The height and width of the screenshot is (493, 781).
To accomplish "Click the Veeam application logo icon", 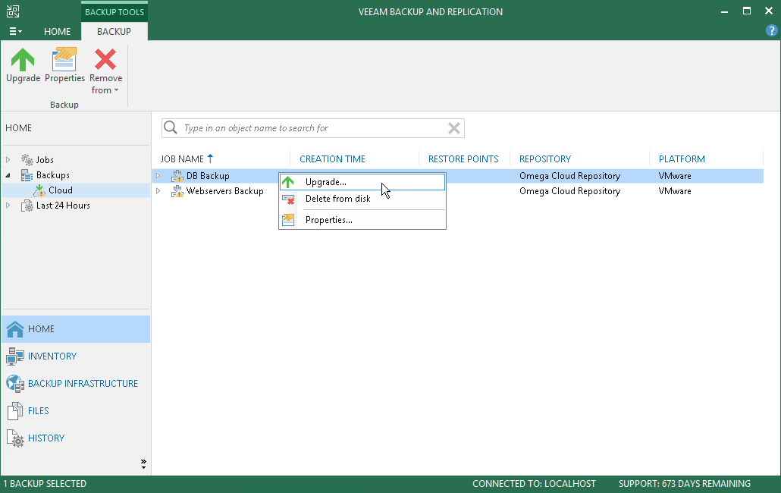I will click(13, 11).
